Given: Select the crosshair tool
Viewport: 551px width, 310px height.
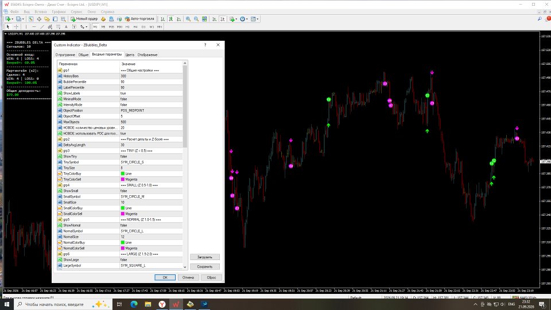Looking at the screenshot, I should tap(16, 27).
